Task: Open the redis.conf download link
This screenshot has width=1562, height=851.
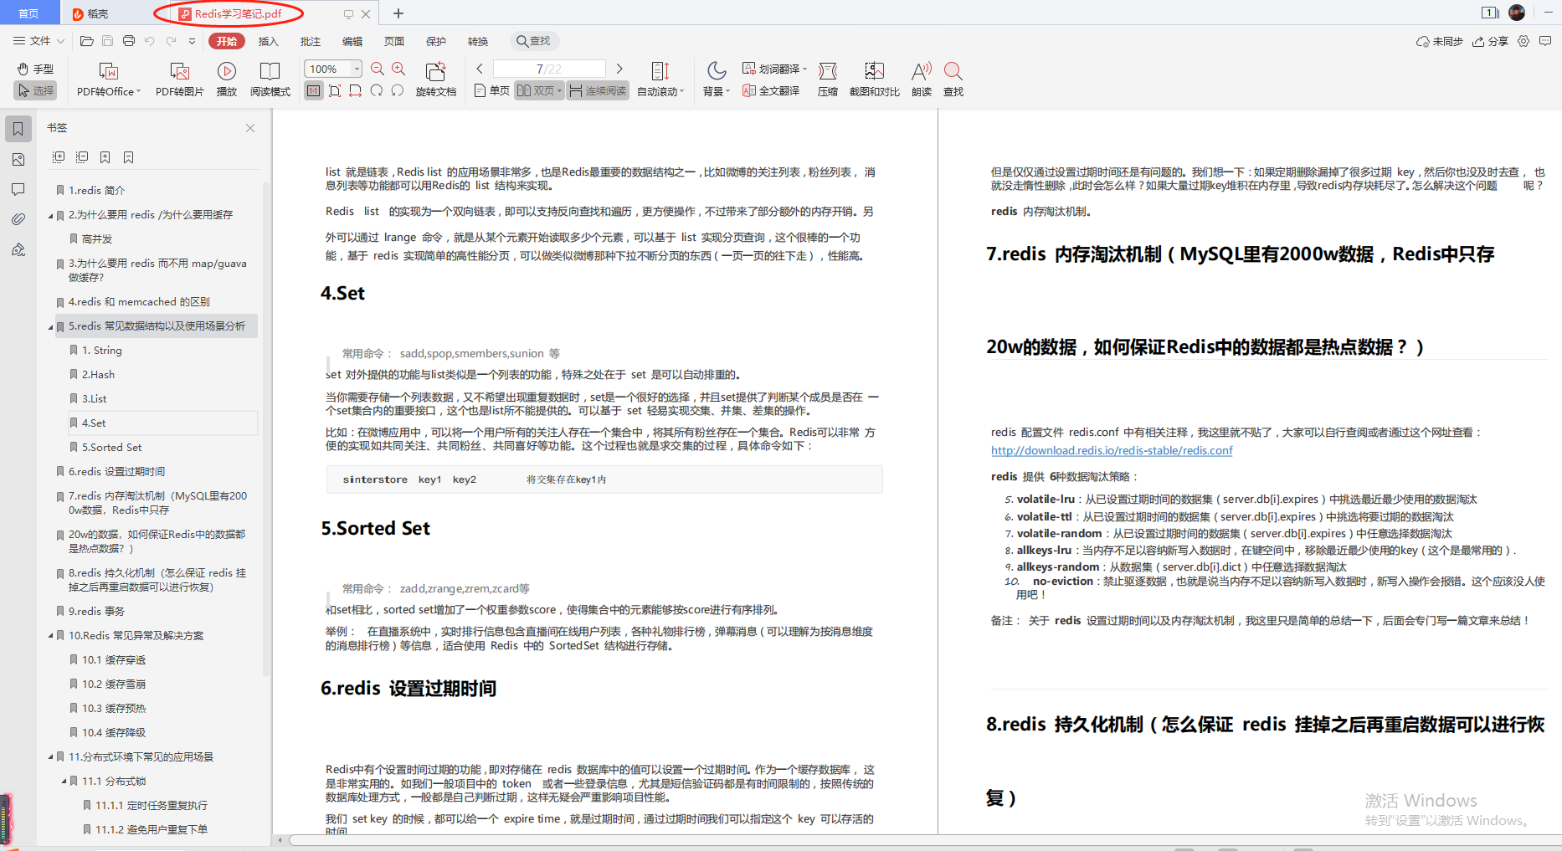Action: (1112, 450)
